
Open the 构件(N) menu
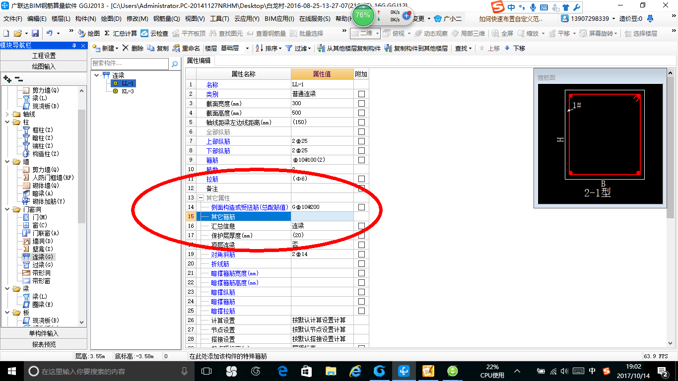(x=86, y=18)
